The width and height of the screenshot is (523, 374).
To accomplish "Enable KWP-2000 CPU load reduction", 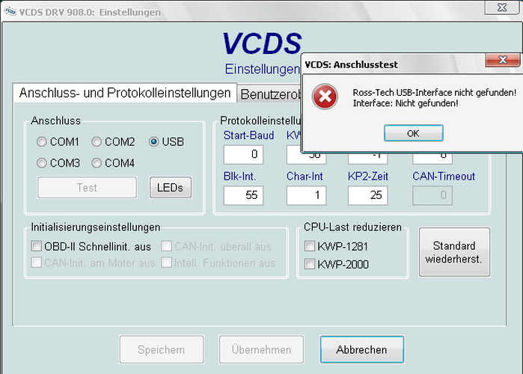I will click(310, 264).
